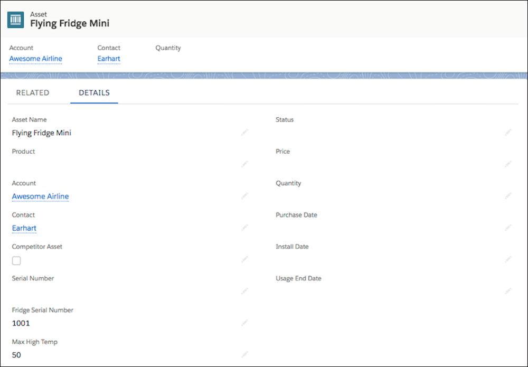Screen dimensions: 528x367
Task: Edit the Fridge Serial Number pencil icon
Action: click(245, 323)
